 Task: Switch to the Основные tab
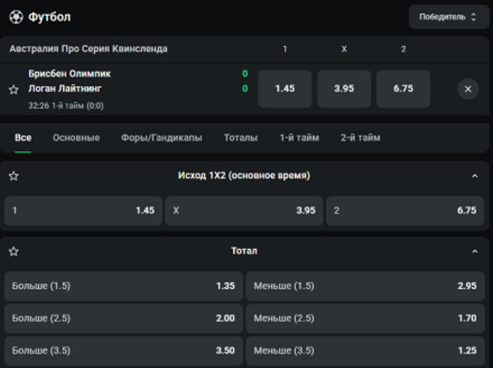(x=76, y=138)
